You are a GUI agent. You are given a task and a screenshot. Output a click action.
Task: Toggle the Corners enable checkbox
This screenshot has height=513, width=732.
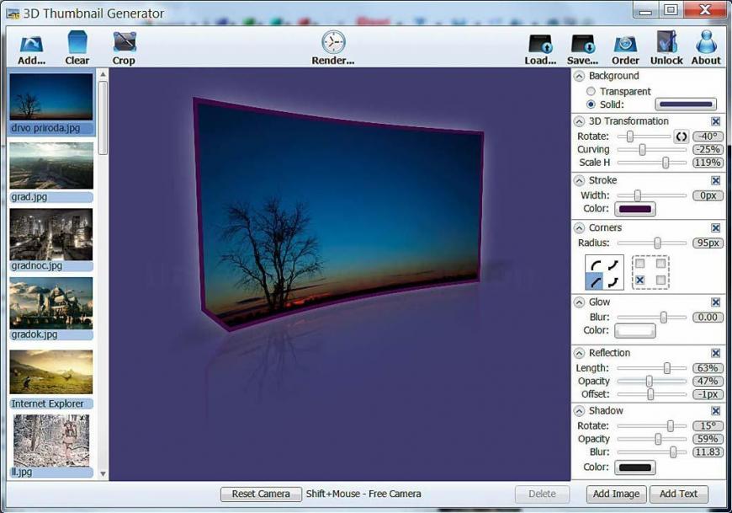(716, 228)
